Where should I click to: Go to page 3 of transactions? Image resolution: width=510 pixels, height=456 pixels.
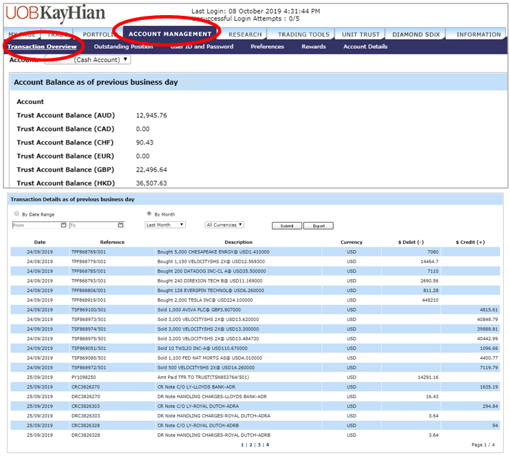[x=259, y=444]
